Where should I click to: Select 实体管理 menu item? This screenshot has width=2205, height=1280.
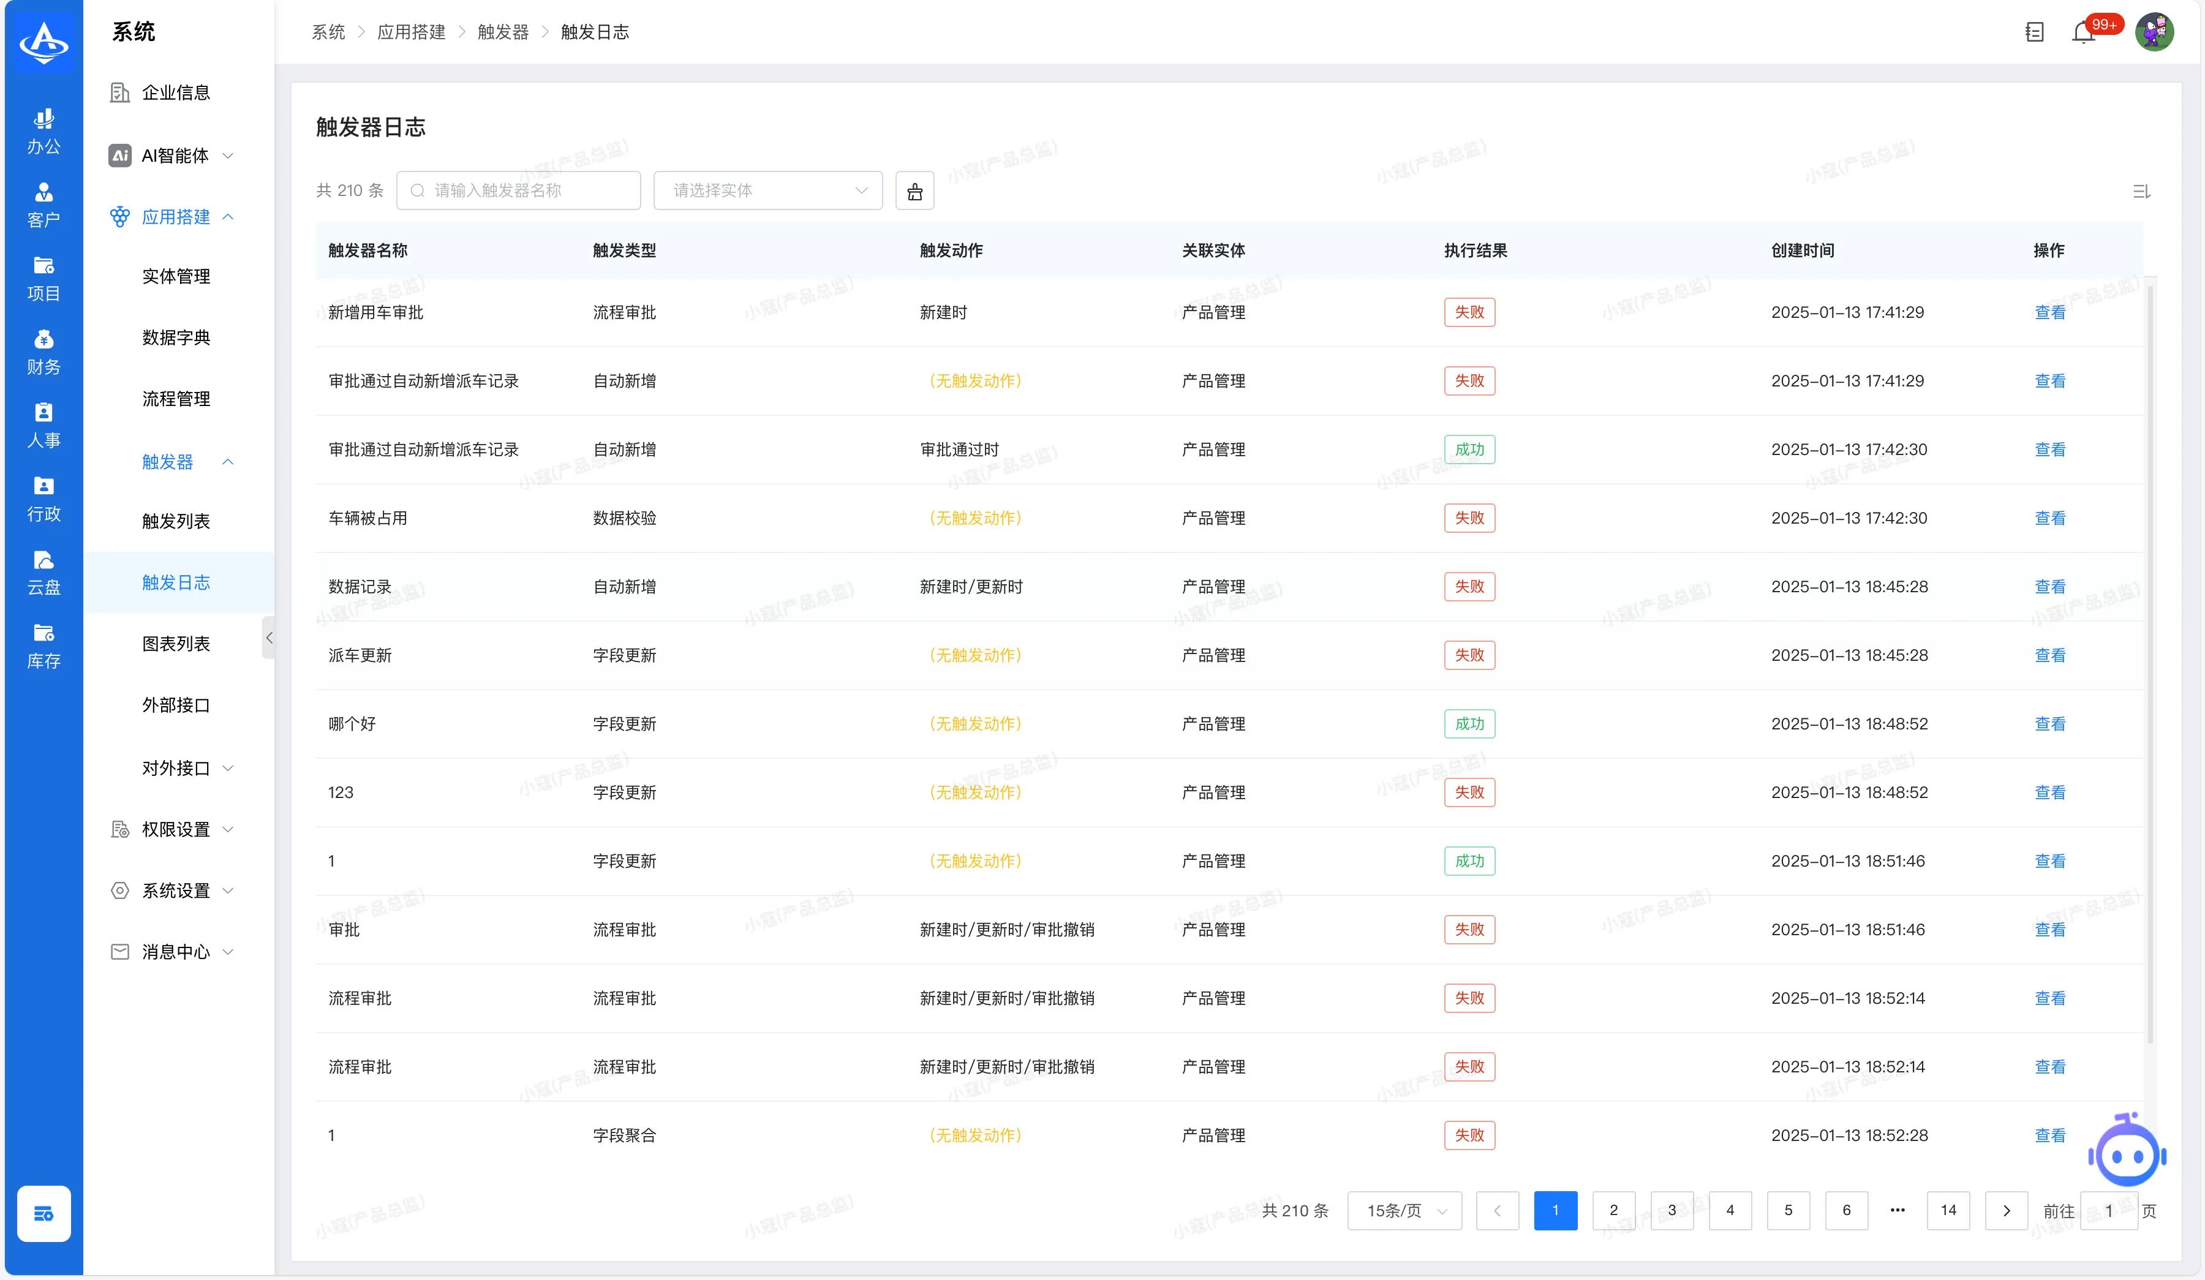coord(176,276)
